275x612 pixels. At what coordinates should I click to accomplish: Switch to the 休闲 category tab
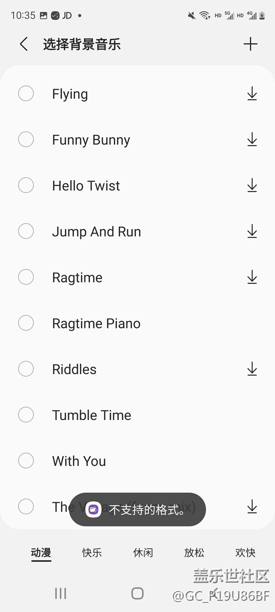coord(143,553)
